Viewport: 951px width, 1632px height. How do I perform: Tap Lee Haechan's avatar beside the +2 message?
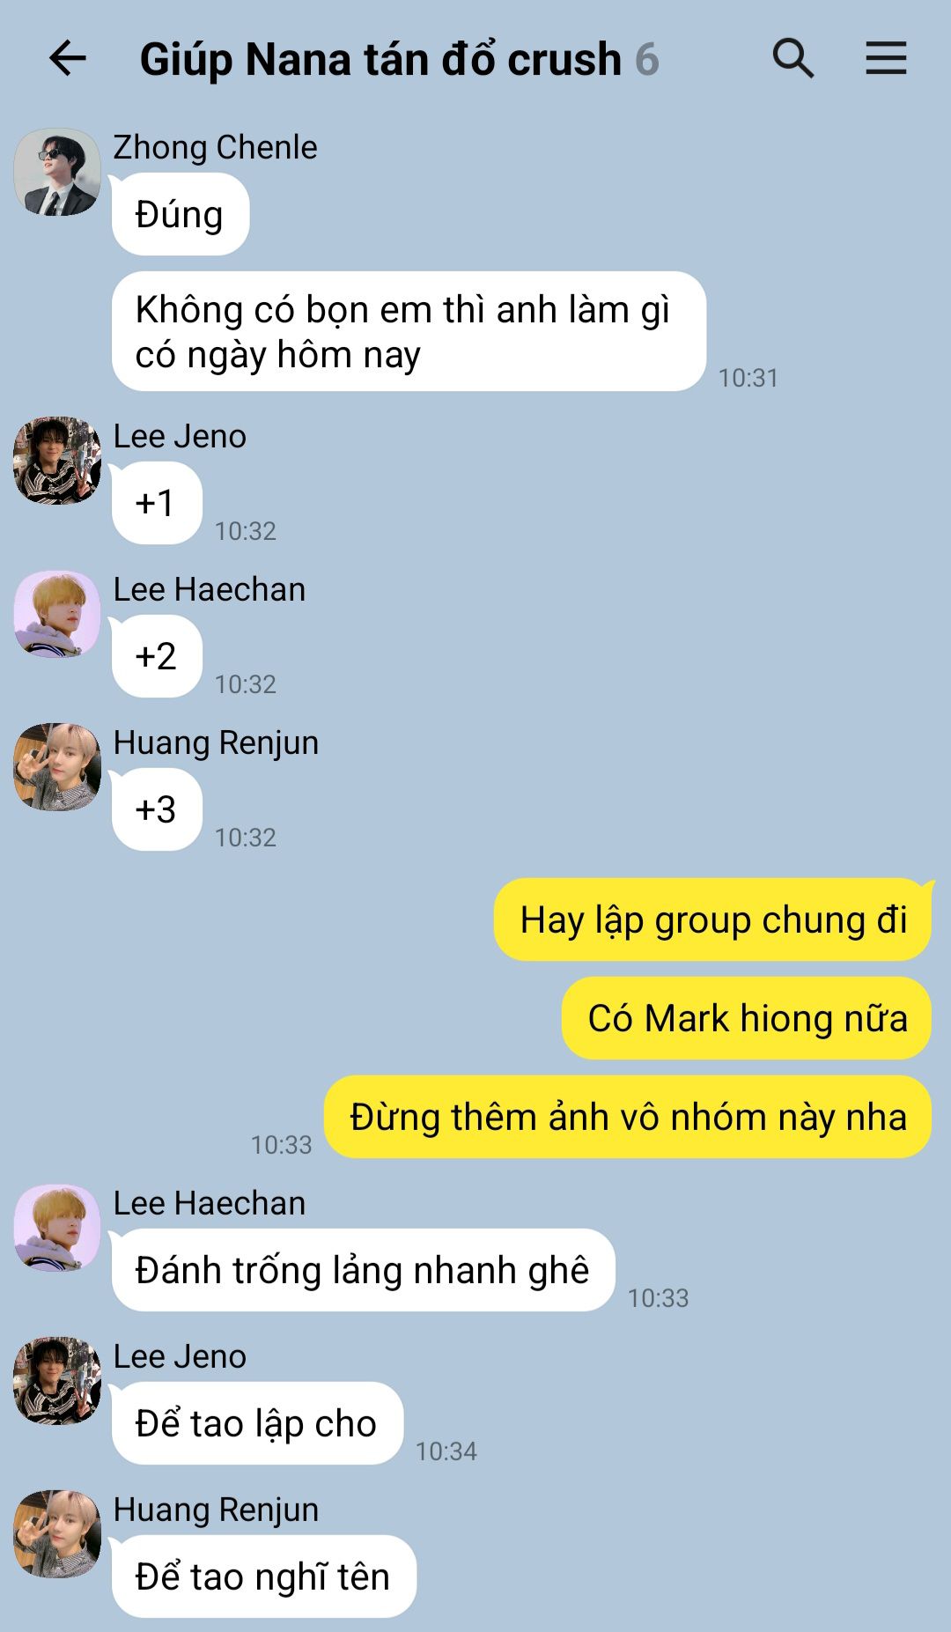tap(57, 614)
